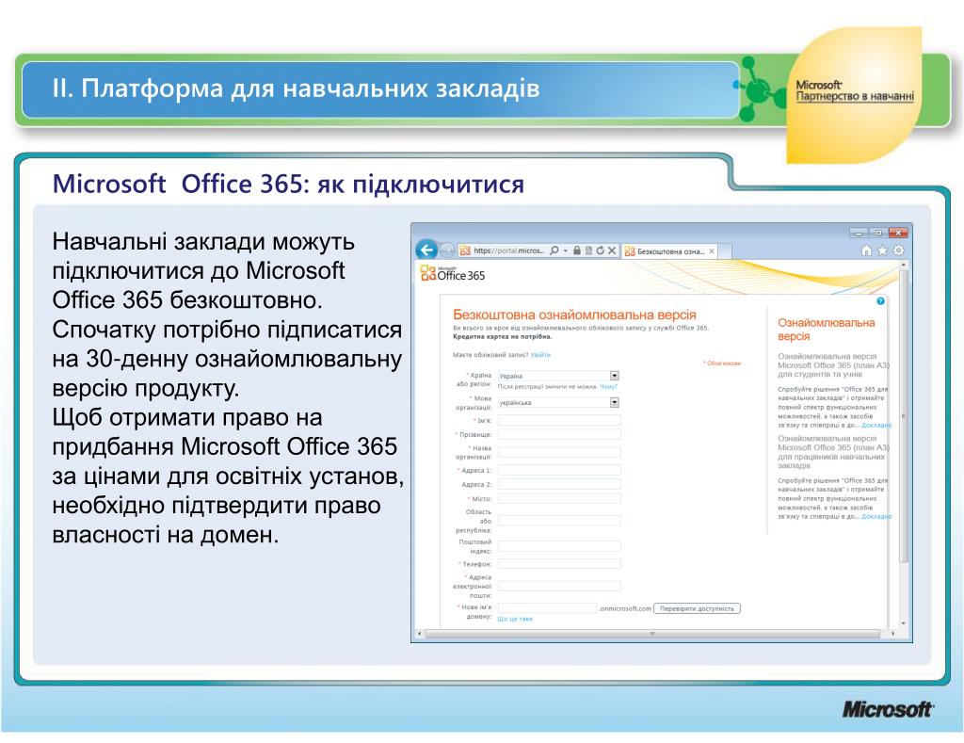964x743 pixels.
Task: Click the 'Назва організації' input field
Action: [559, 452]
